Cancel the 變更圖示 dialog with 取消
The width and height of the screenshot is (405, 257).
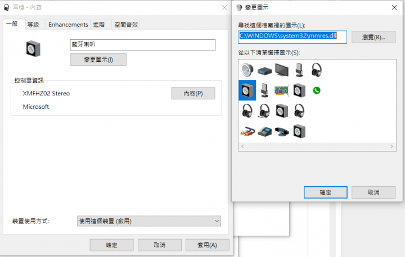point(373,192)
